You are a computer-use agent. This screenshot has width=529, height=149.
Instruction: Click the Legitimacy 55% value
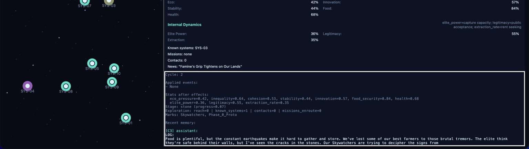(515, 34)
